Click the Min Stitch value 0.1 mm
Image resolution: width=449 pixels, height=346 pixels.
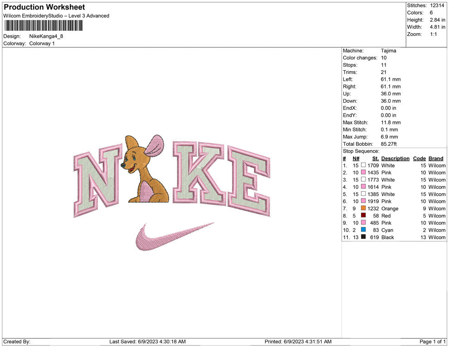pyautogui.click(x=390, y=129)
